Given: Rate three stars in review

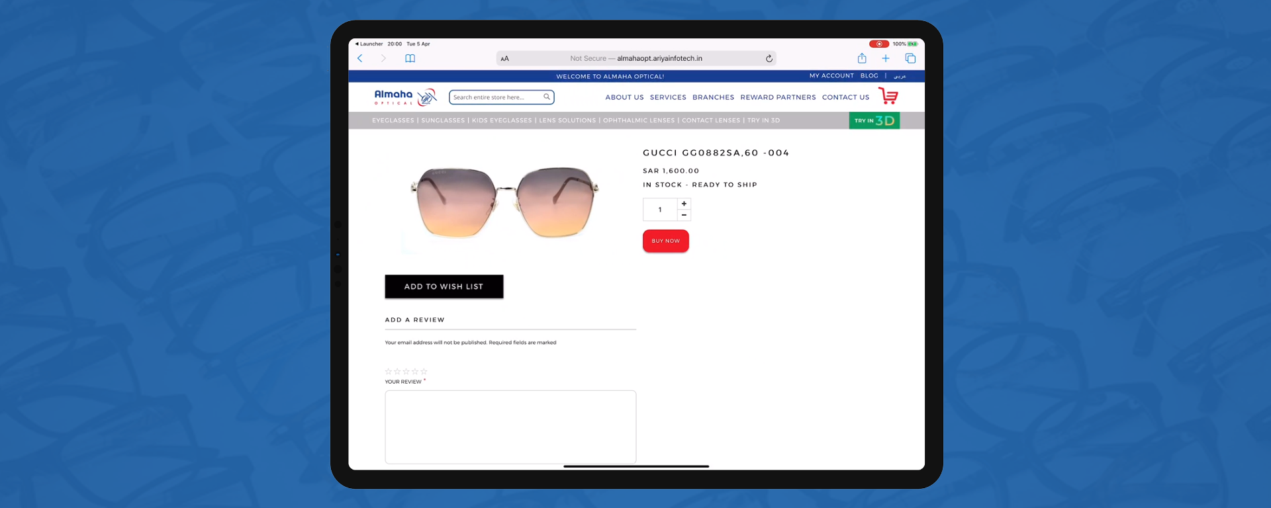Looking at the screenshot, I should 406,372.
